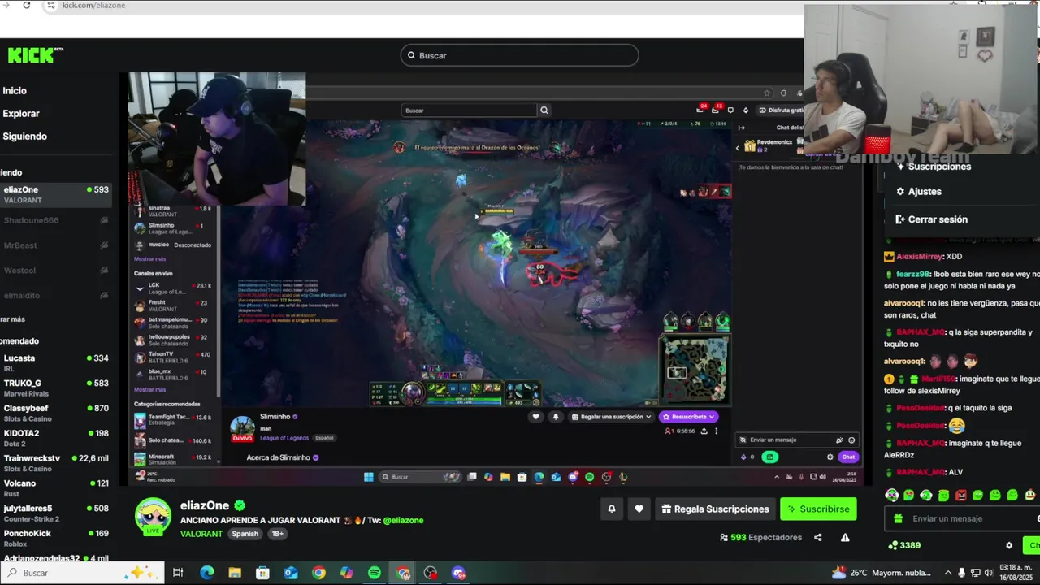The image size is (1040, 585).
Task: Open chat settings gear icon
Action: pos(1009,545)
